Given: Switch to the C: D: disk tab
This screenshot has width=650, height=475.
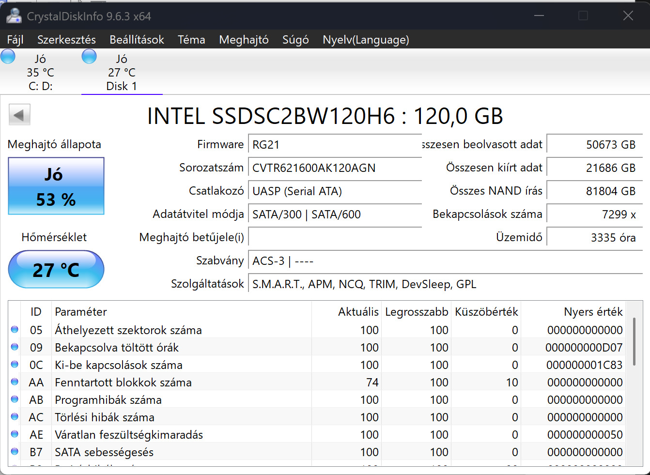Looking at the screenshot, I should point(40,73).
